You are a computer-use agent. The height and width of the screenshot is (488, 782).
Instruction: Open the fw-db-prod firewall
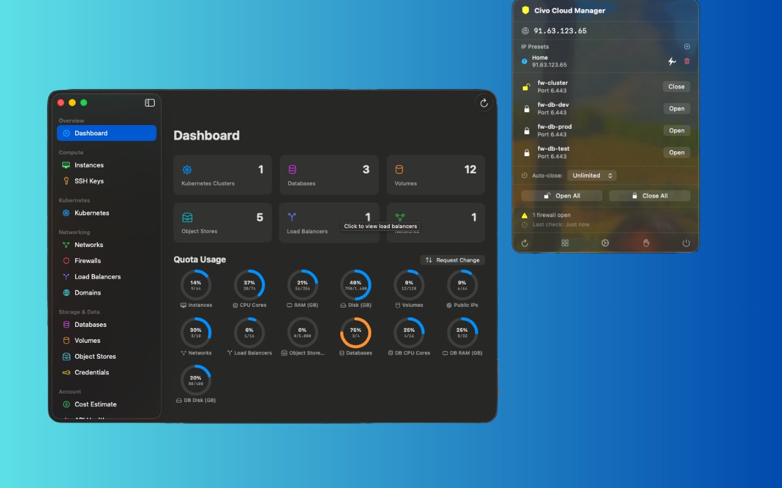676,131
